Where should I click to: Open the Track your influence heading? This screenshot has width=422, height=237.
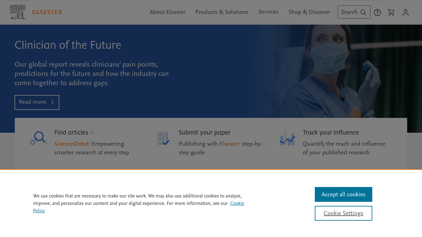[331, 132]
